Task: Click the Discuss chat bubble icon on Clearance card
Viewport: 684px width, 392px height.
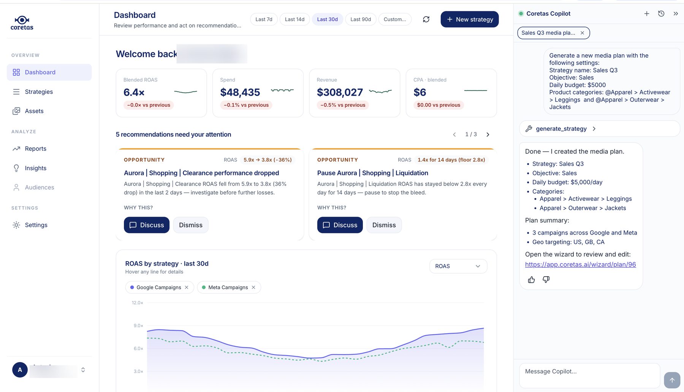Action: click(133, 225)
